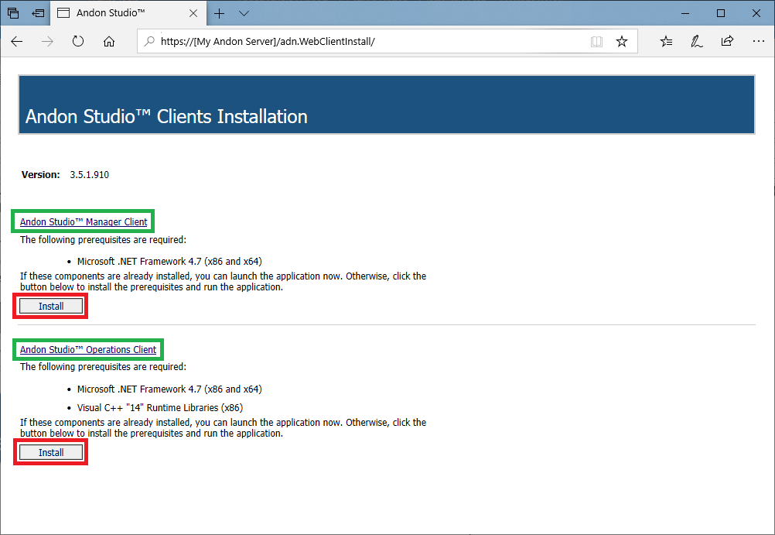Select the Andon Studio browser tab
Image resolution: width=775 pixels, height=535 pixels.
pos(128,13)
